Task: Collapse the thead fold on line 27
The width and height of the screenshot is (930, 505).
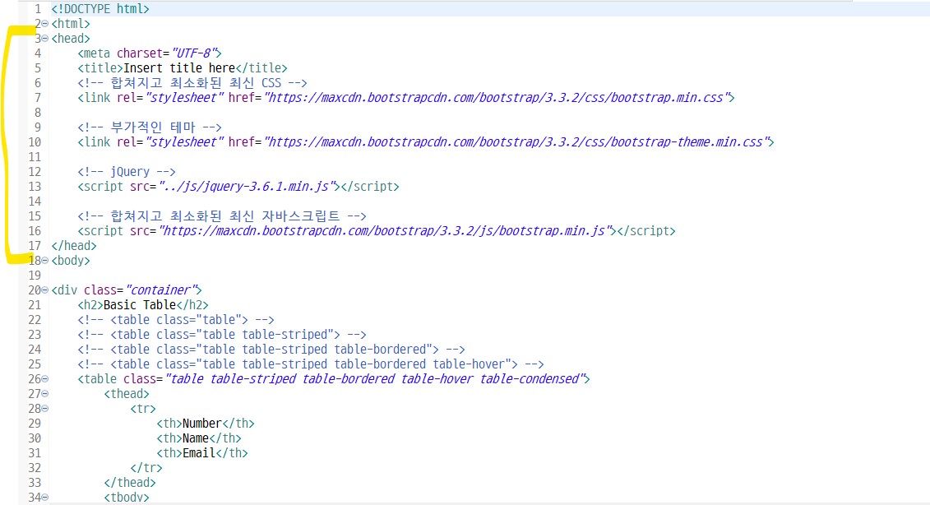Action: (45, 393)
